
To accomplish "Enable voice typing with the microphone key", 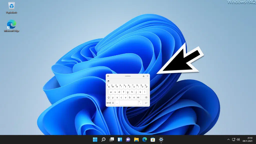I will (113, 102).
